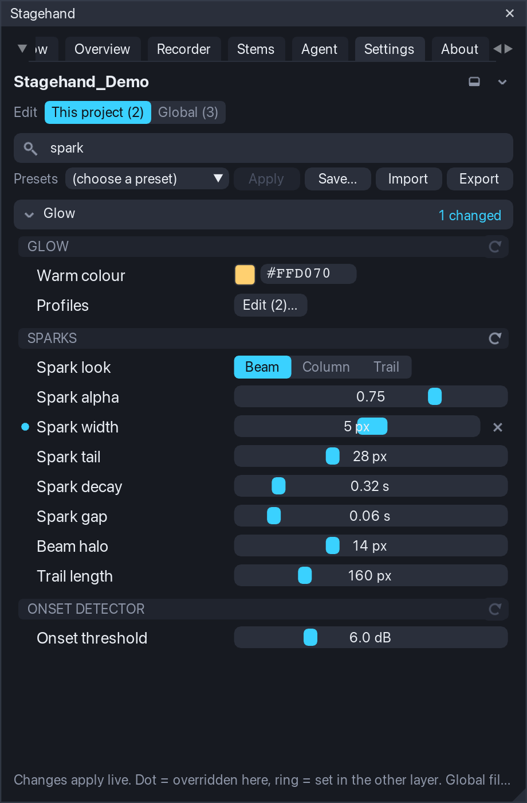The width and height of the screenshot is (527, 803).
Task: Open the tab list dropdown triangle
Action: click(22, 48)
